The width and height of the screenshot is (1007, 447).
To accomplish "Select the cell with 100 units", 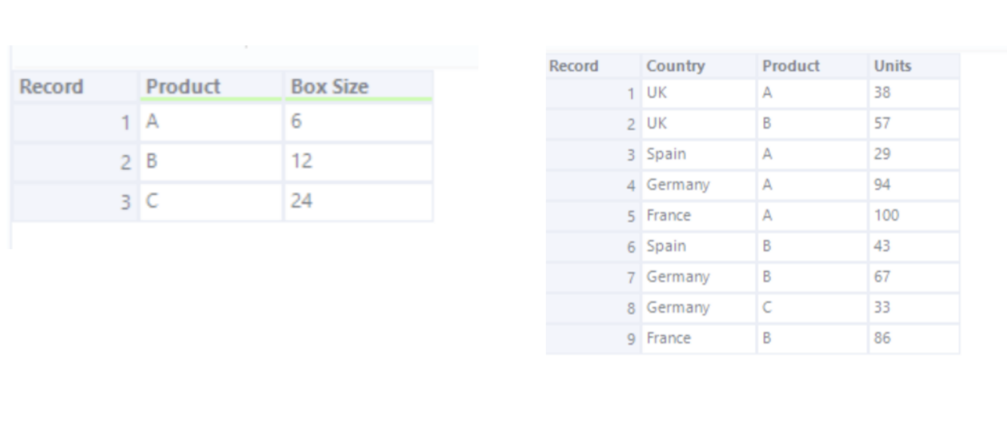I will (914, 215).
